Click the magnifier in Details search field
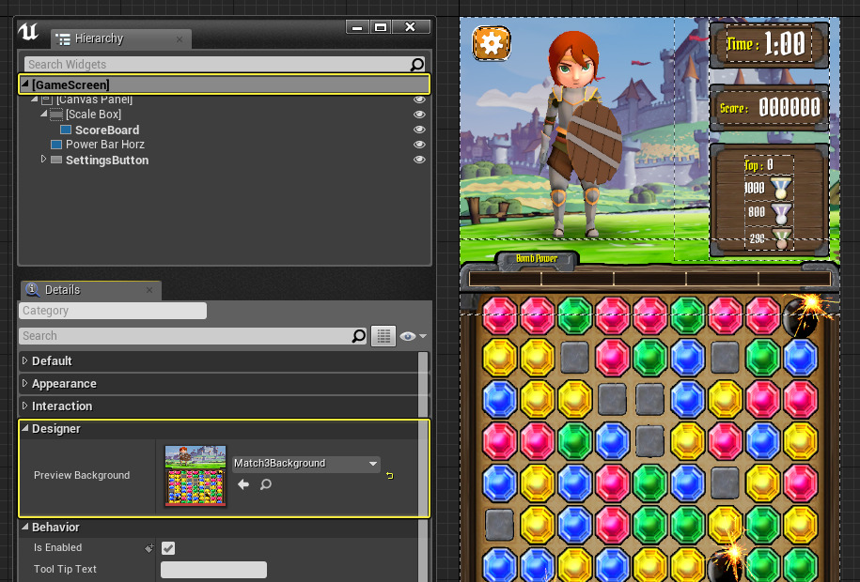860x582 pixels. coord(359,336)
